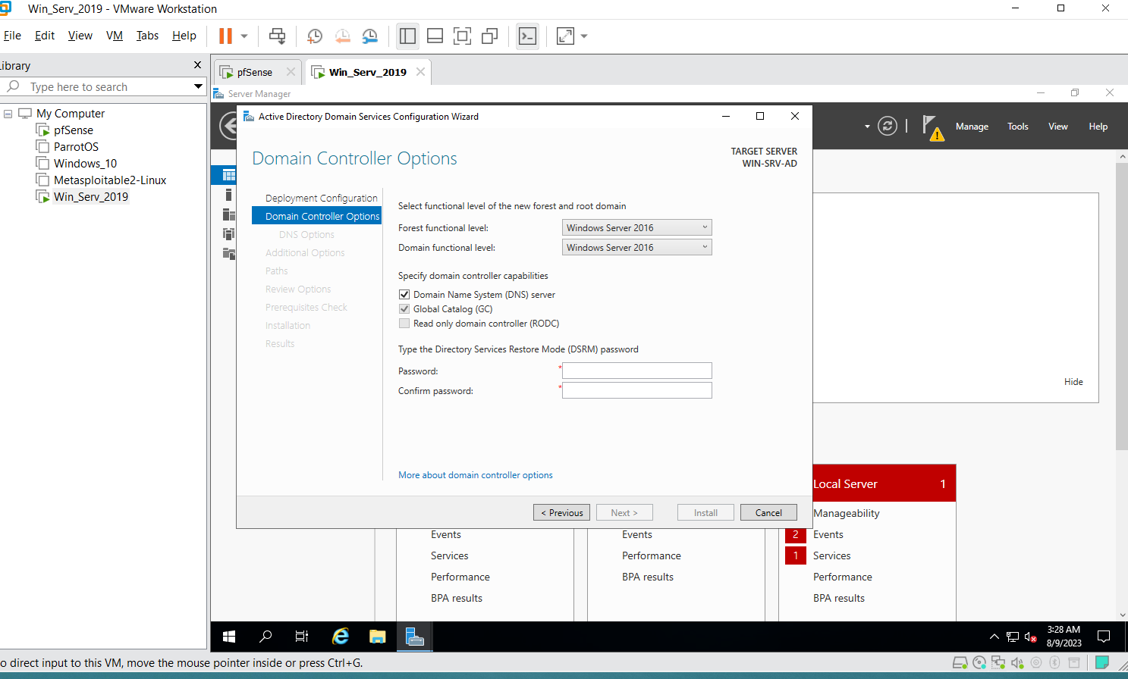Image resolution: width=1128 pixels, height=679 pixels.
Task: Open Server Manager notifications flag
Action: click(932, 127)
